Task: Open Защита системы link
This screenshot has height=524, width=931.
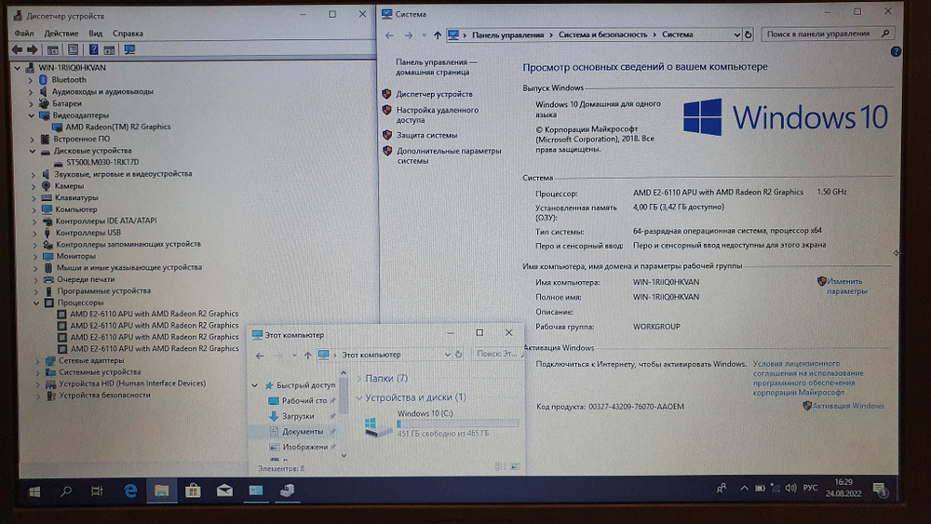Action: click(x=427, y=135)
